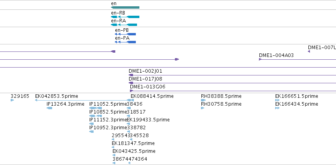The width and height of the screenshot is (336, 165).
Task: Select the RH38388.5prime EST arrow
Action: (x=203, y=100)
